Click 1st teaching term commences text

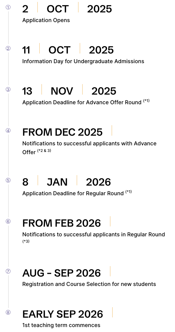[x=61, y=325]
